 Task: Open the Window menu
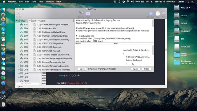pyautogui.click(x=50, y=2)
